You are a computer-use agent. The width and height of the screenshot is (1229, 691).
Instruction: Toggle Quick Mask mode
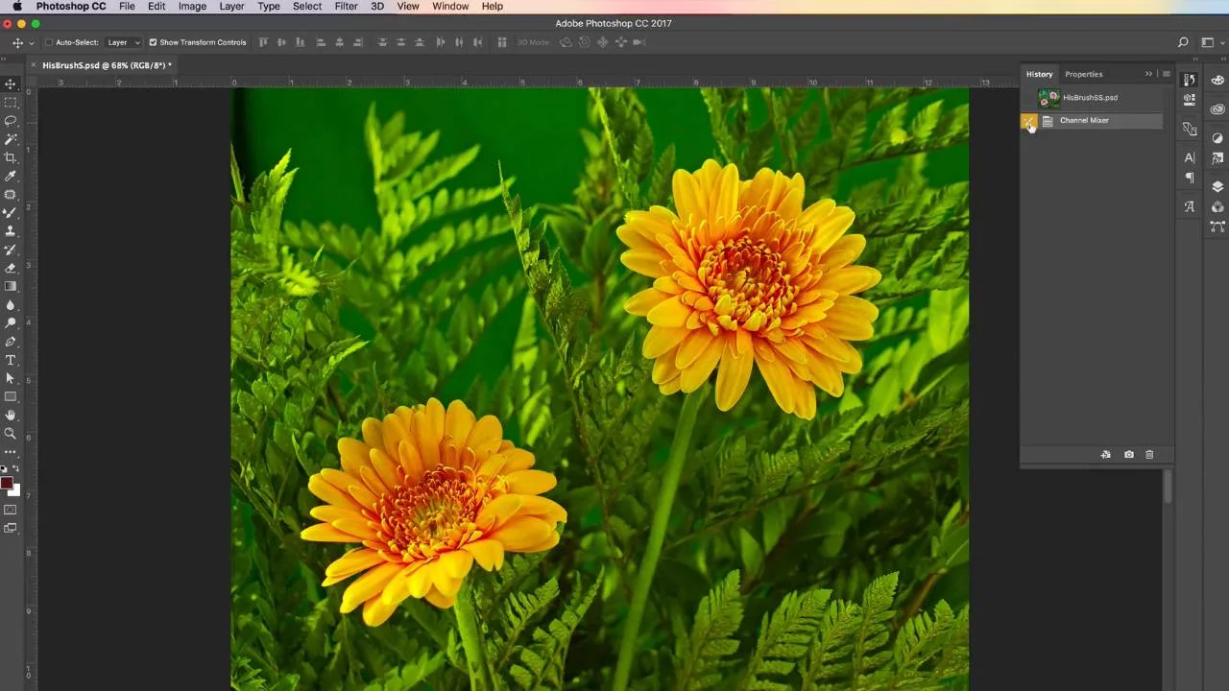click(x=11, y=510)
